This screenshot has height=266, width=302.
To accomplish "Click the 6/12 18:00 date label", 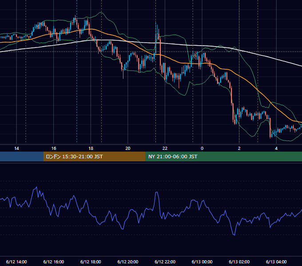I will pos(91,262).
